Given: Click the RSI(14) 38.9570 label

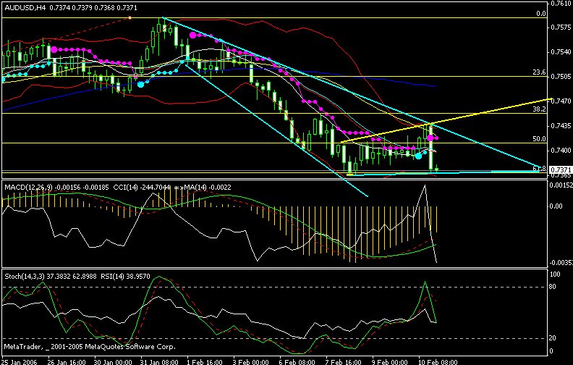Looking at the screenshot, I should click(124, 277).
